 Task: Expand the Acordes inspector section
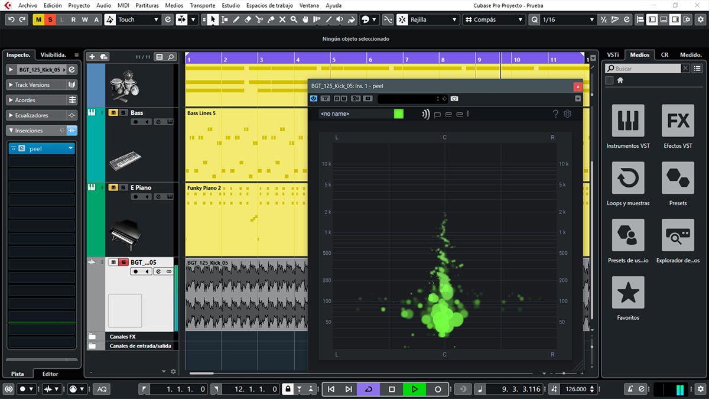click(x=42, y=100)
